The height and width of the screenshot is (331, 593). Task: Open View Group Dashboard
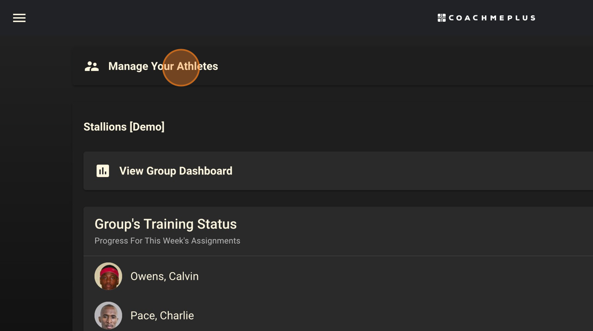pyautogui.click(x=176, y=171)
